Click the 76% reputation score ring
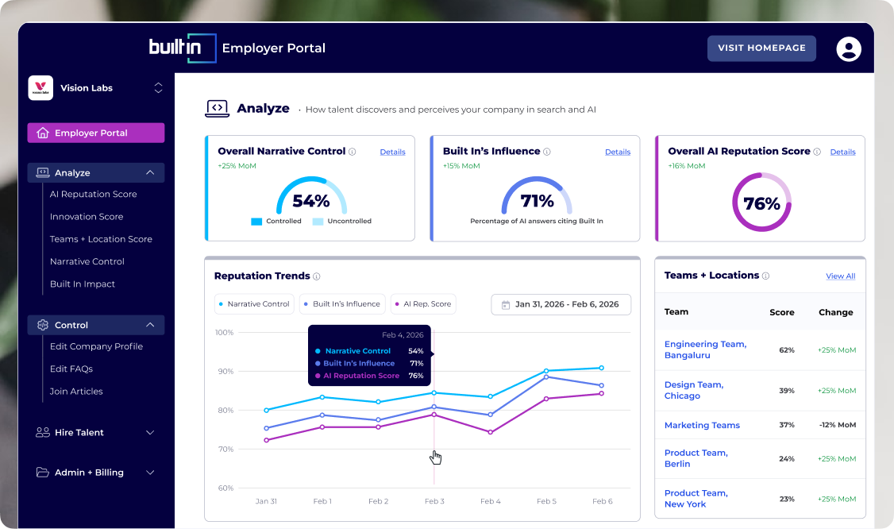Screen dimensions: 894x529 (x=761, y=203)
